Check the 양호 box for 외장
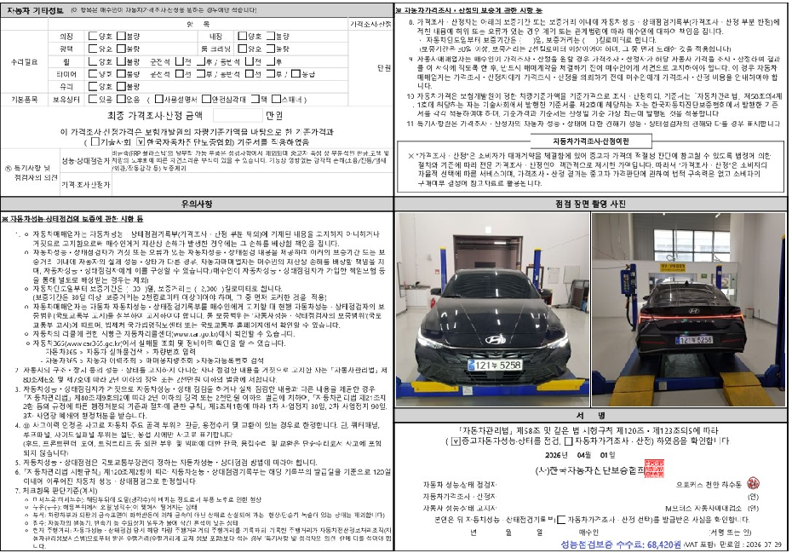This screenshot has width=792, height=553. 93,37
